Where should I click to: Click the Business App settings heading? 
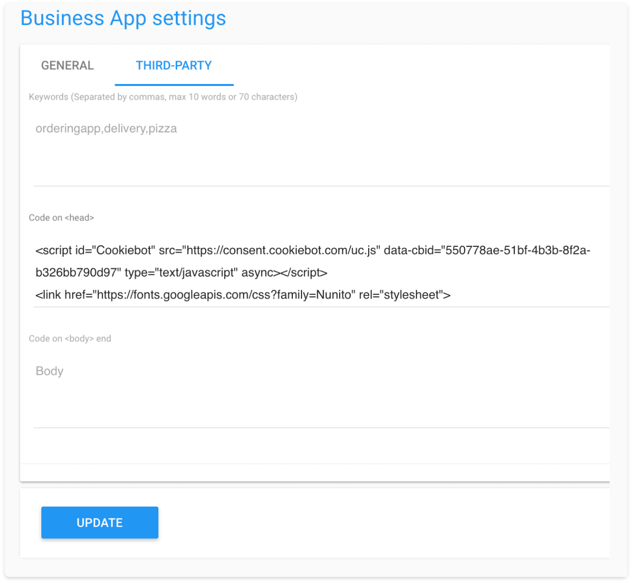click(x=123, y=18)
